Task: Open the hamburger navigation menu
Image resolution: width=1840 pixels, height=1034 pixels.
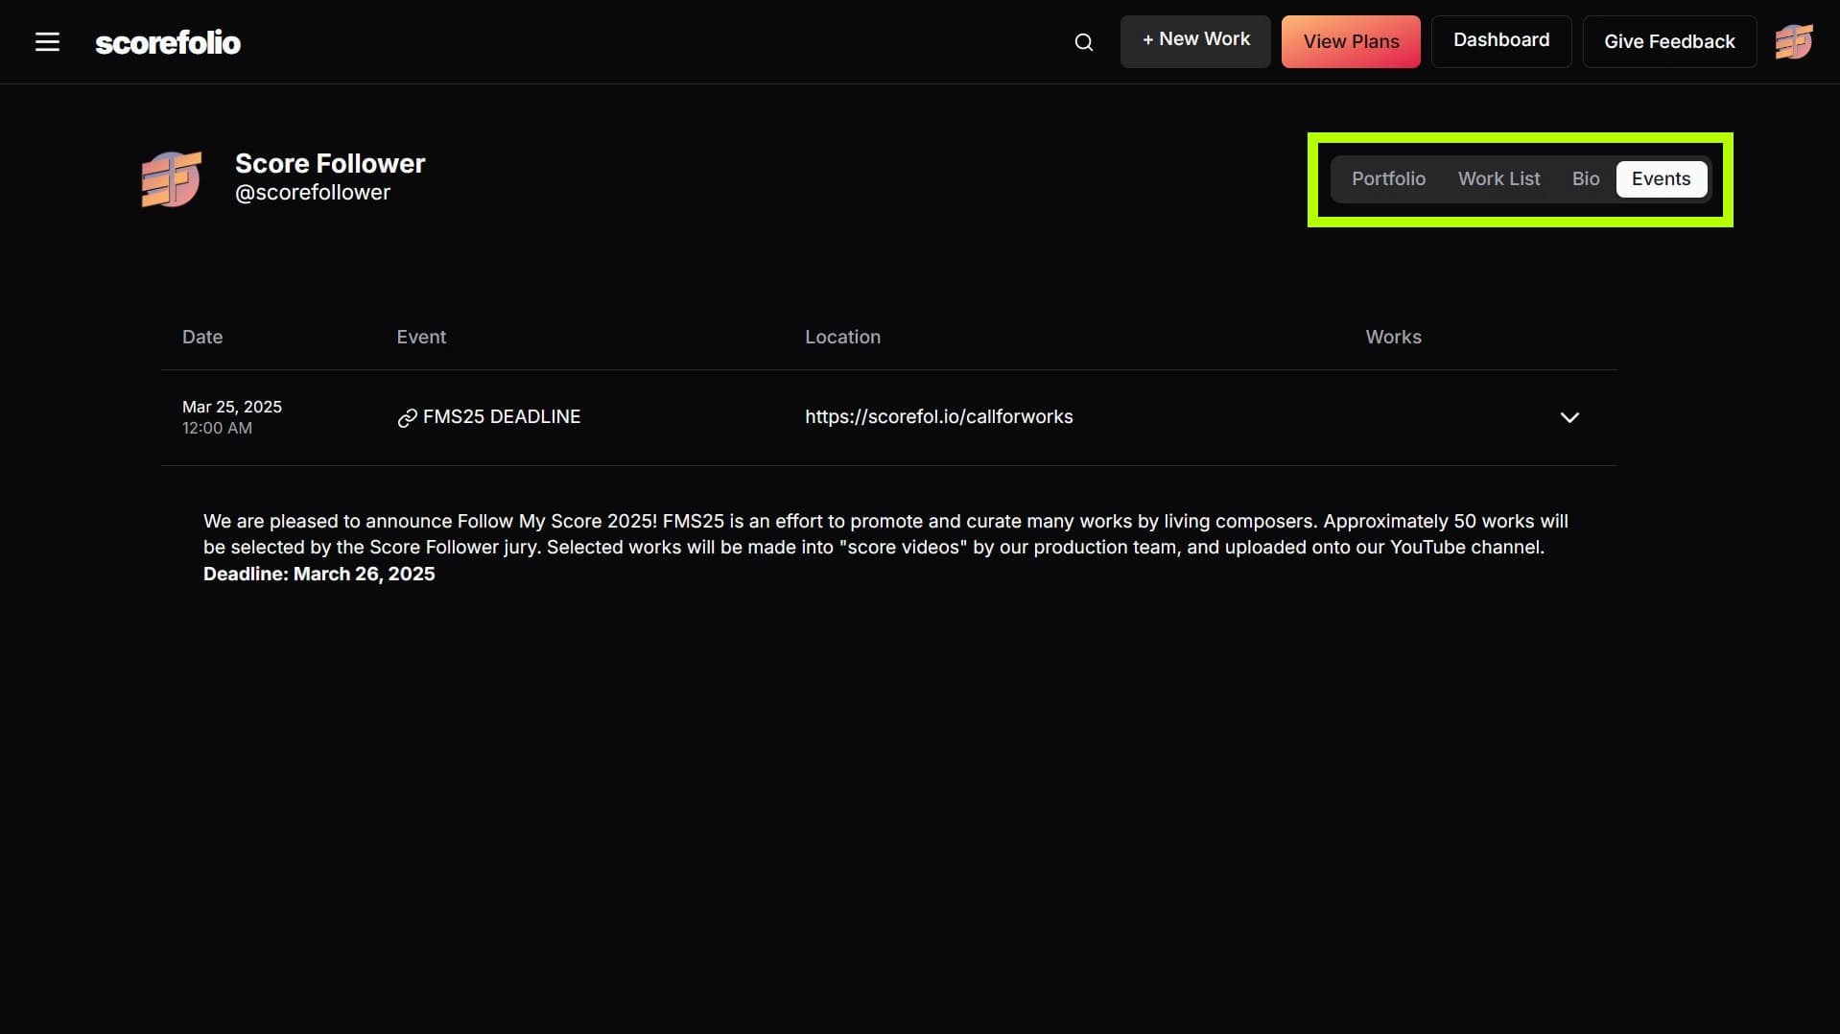Action: [47, 42]
